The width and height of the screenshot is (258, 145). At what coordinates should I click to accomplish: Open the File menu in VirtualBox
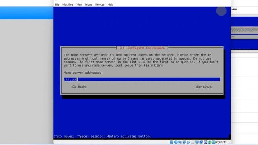57,4
